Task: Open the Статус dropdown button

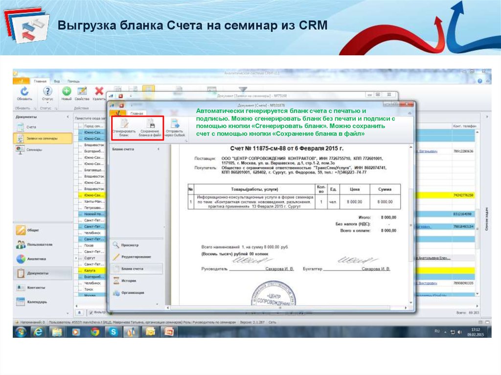Action: pos(47,93)
